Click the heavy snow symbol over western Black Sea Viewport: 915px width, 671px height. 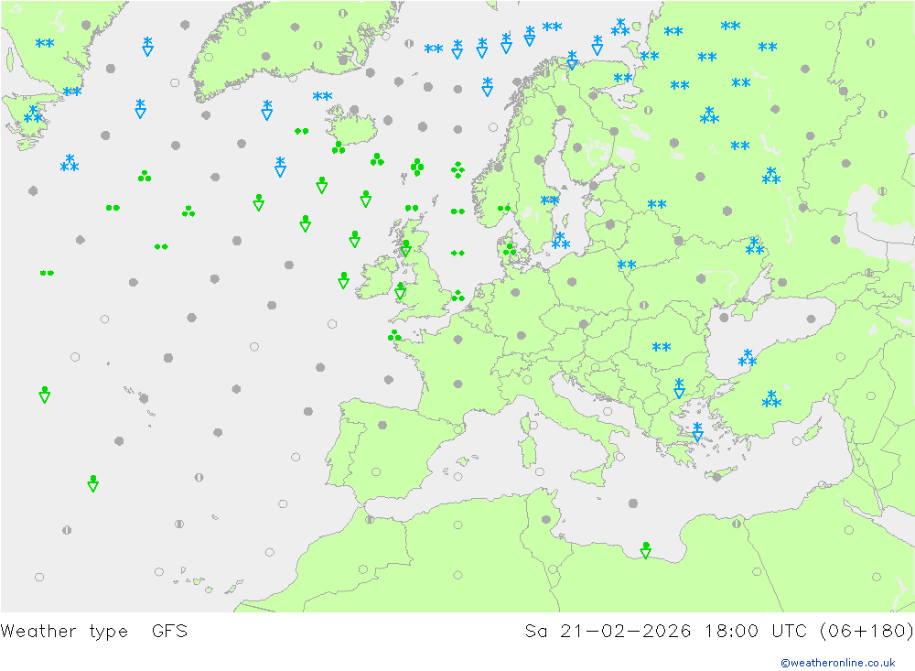(x=748, y=358)
